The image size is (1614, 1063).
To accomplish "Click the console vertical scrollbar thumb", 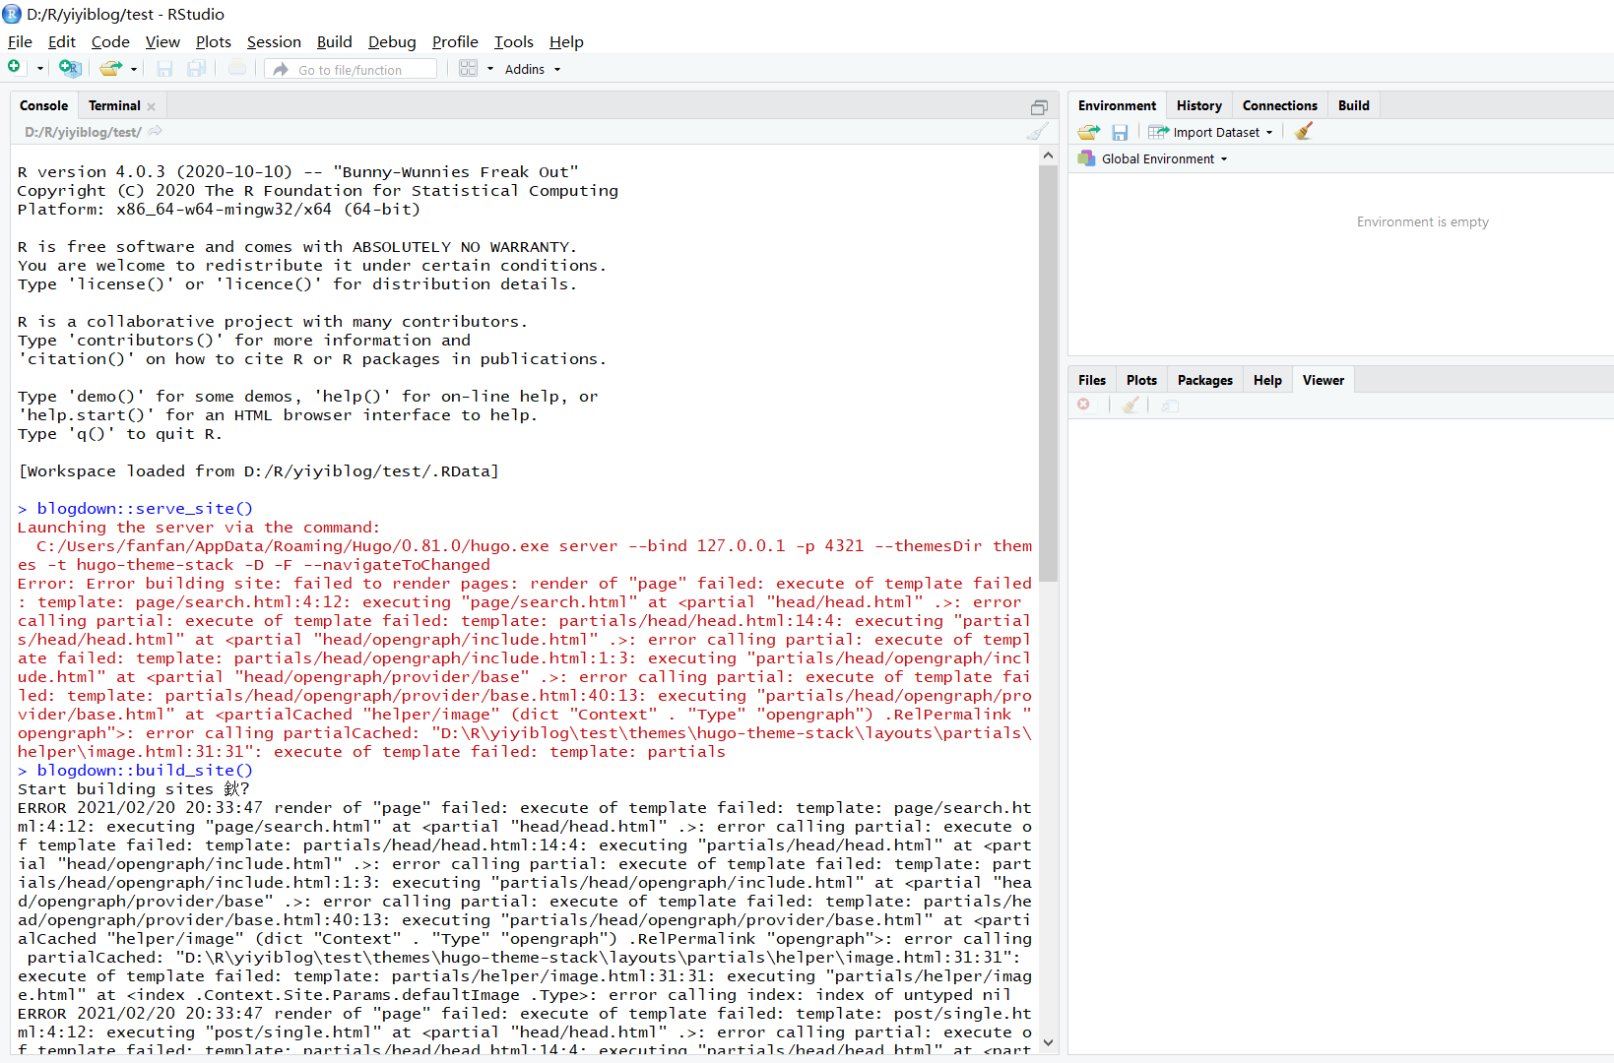I will point(1048,374).
